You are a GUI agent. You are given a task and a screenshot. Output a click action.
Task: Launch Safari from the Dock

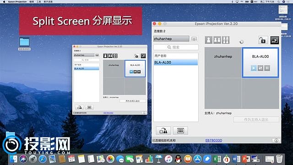pos(43,159)
